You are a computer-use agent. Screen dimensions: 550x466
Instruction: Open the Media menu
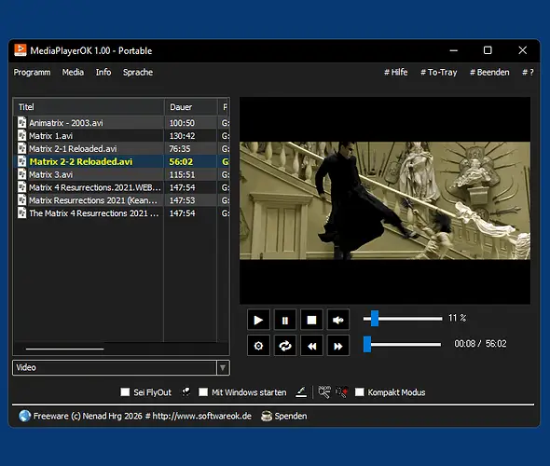[x=73, y=73]
